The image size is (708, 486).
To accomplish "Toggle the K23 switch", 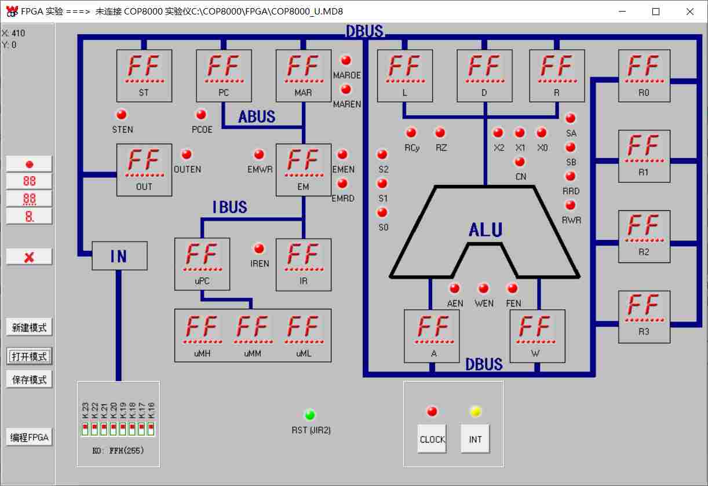I will pyautogui.click(x=85, y=429).
